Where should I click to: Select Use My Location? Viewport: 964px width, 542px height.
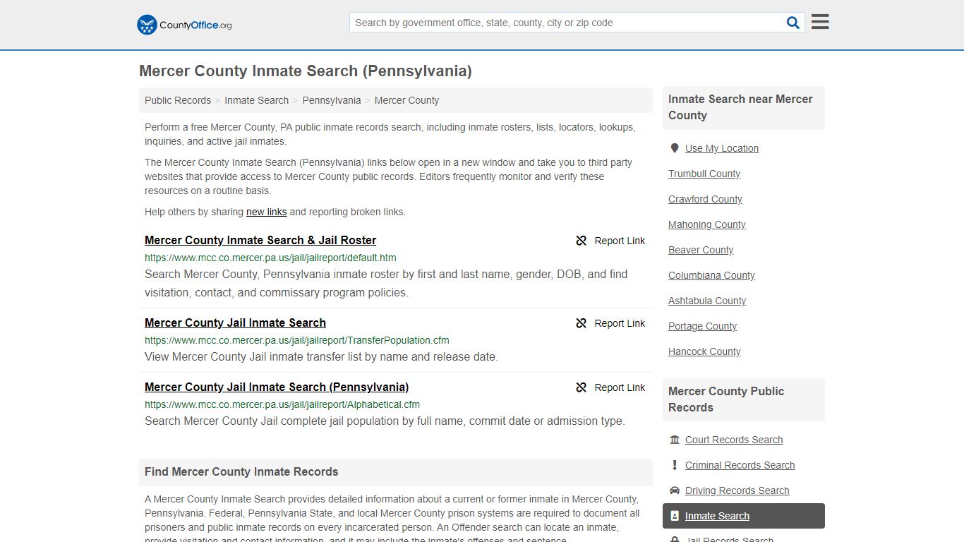(x=722, y=148)
